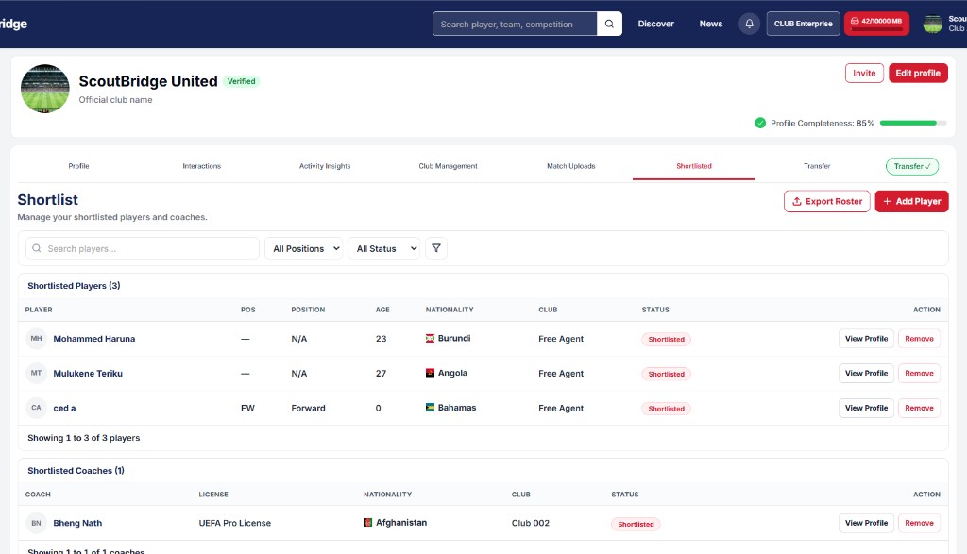This screenshot has height=554, width=967.
Task: Remove Mohammed Haruna from shortlist
Action: [x=919, y=338]
